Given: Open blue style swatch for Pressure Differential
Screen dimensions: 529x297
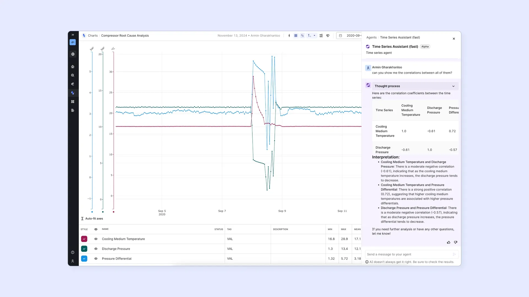Looking at the screenshot, I should (84, 259).
